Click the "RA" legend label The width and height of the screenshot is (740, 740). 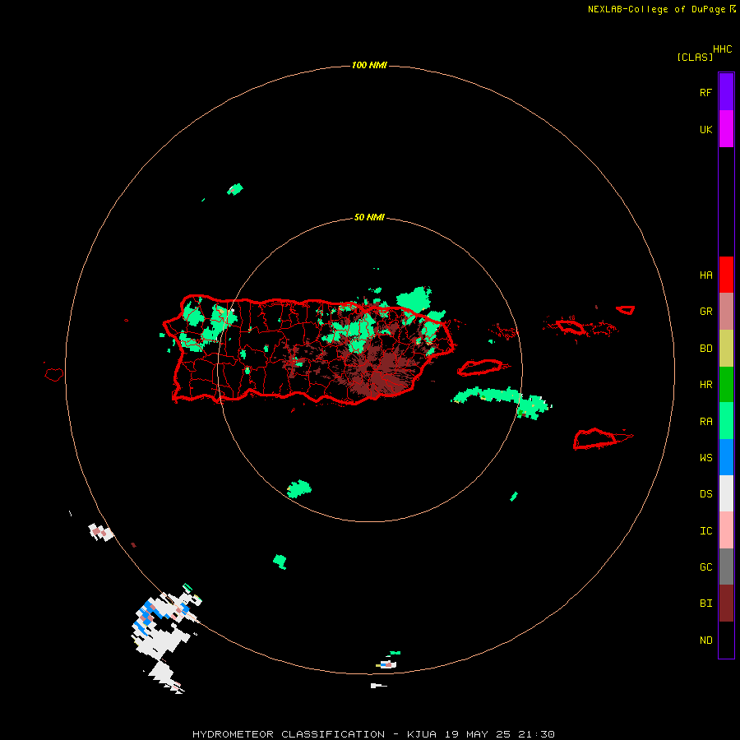pyautogui.click(x=705, y=422)
